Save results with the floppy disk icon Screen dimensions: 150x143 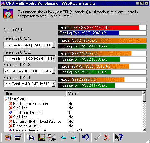[42, 138]
